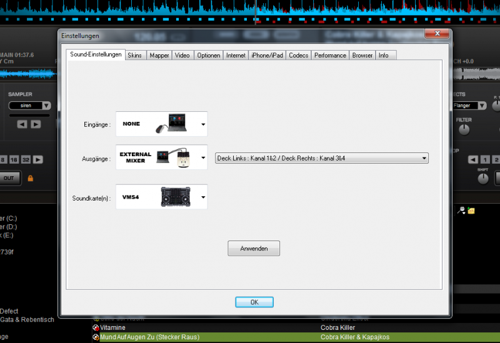Click the add folder icon in browser
The width and height of the screenshot is (500, 343).
[x=471, y=211]
